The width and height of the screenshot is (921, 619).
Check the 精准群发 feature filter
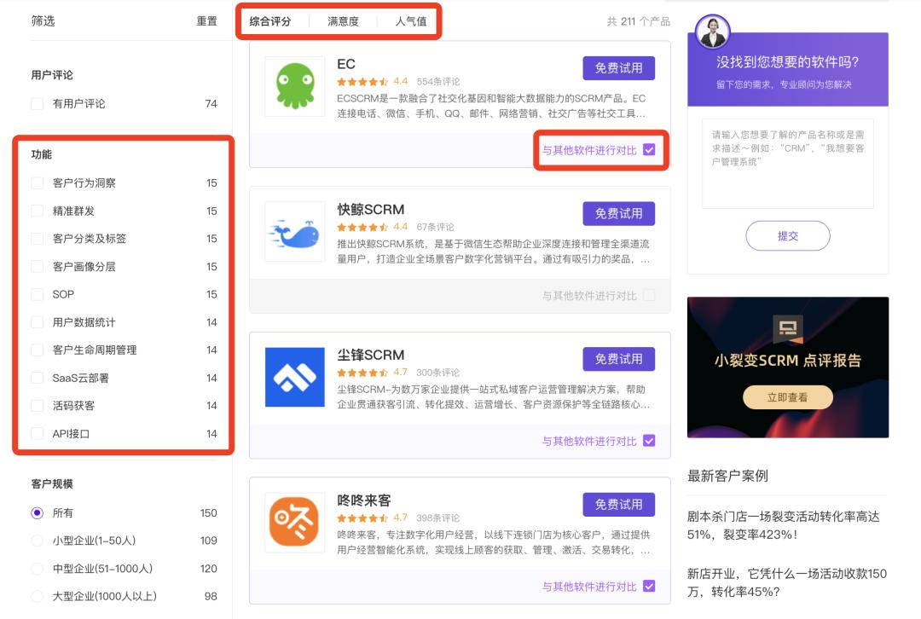(x=37, y=211)
